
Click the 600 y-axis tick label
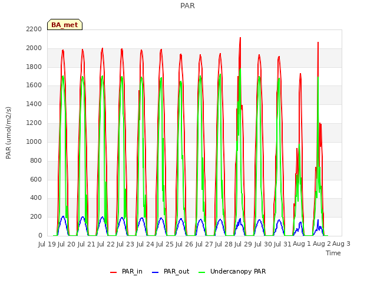tap(36, 179)
